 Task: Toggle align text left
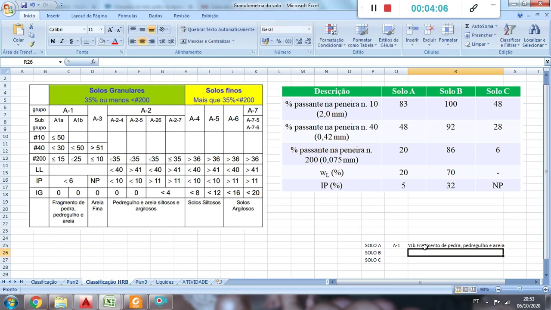coord(133,41)
